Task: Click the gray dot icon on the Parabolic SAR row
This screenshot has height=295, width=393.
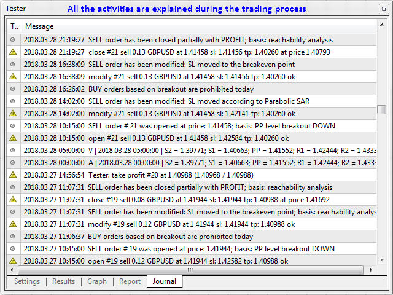Action: 12,101
